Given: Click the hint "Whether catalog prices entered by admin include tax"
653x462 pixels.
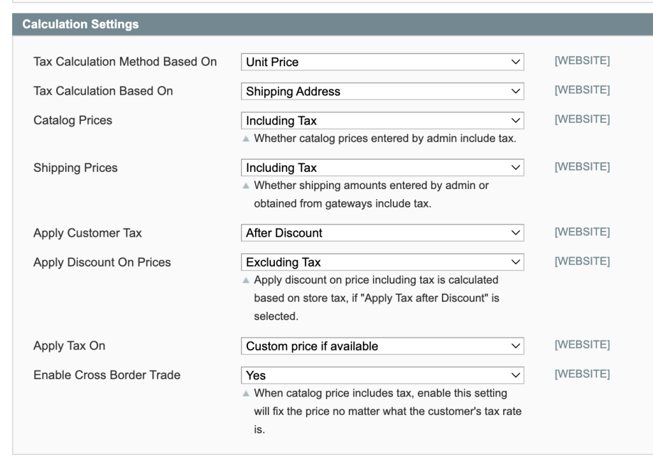Looking at the screenshot, I should [385, 138].
